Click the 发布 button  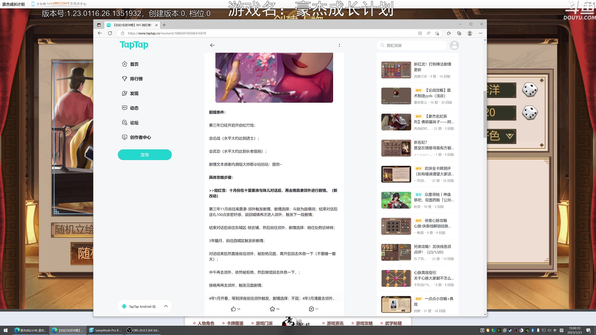click(145, 155)
